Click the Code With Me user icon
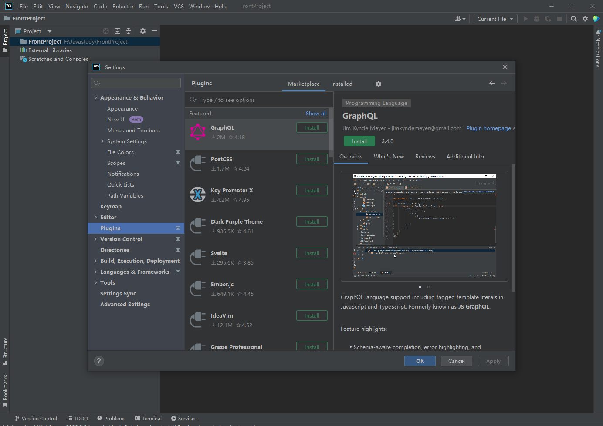 point(460,19)
